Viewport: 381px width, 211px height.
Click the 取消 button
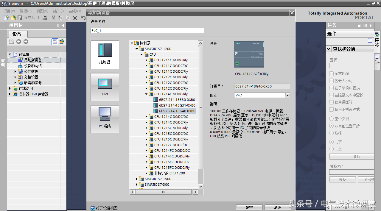tap(278, 208)
